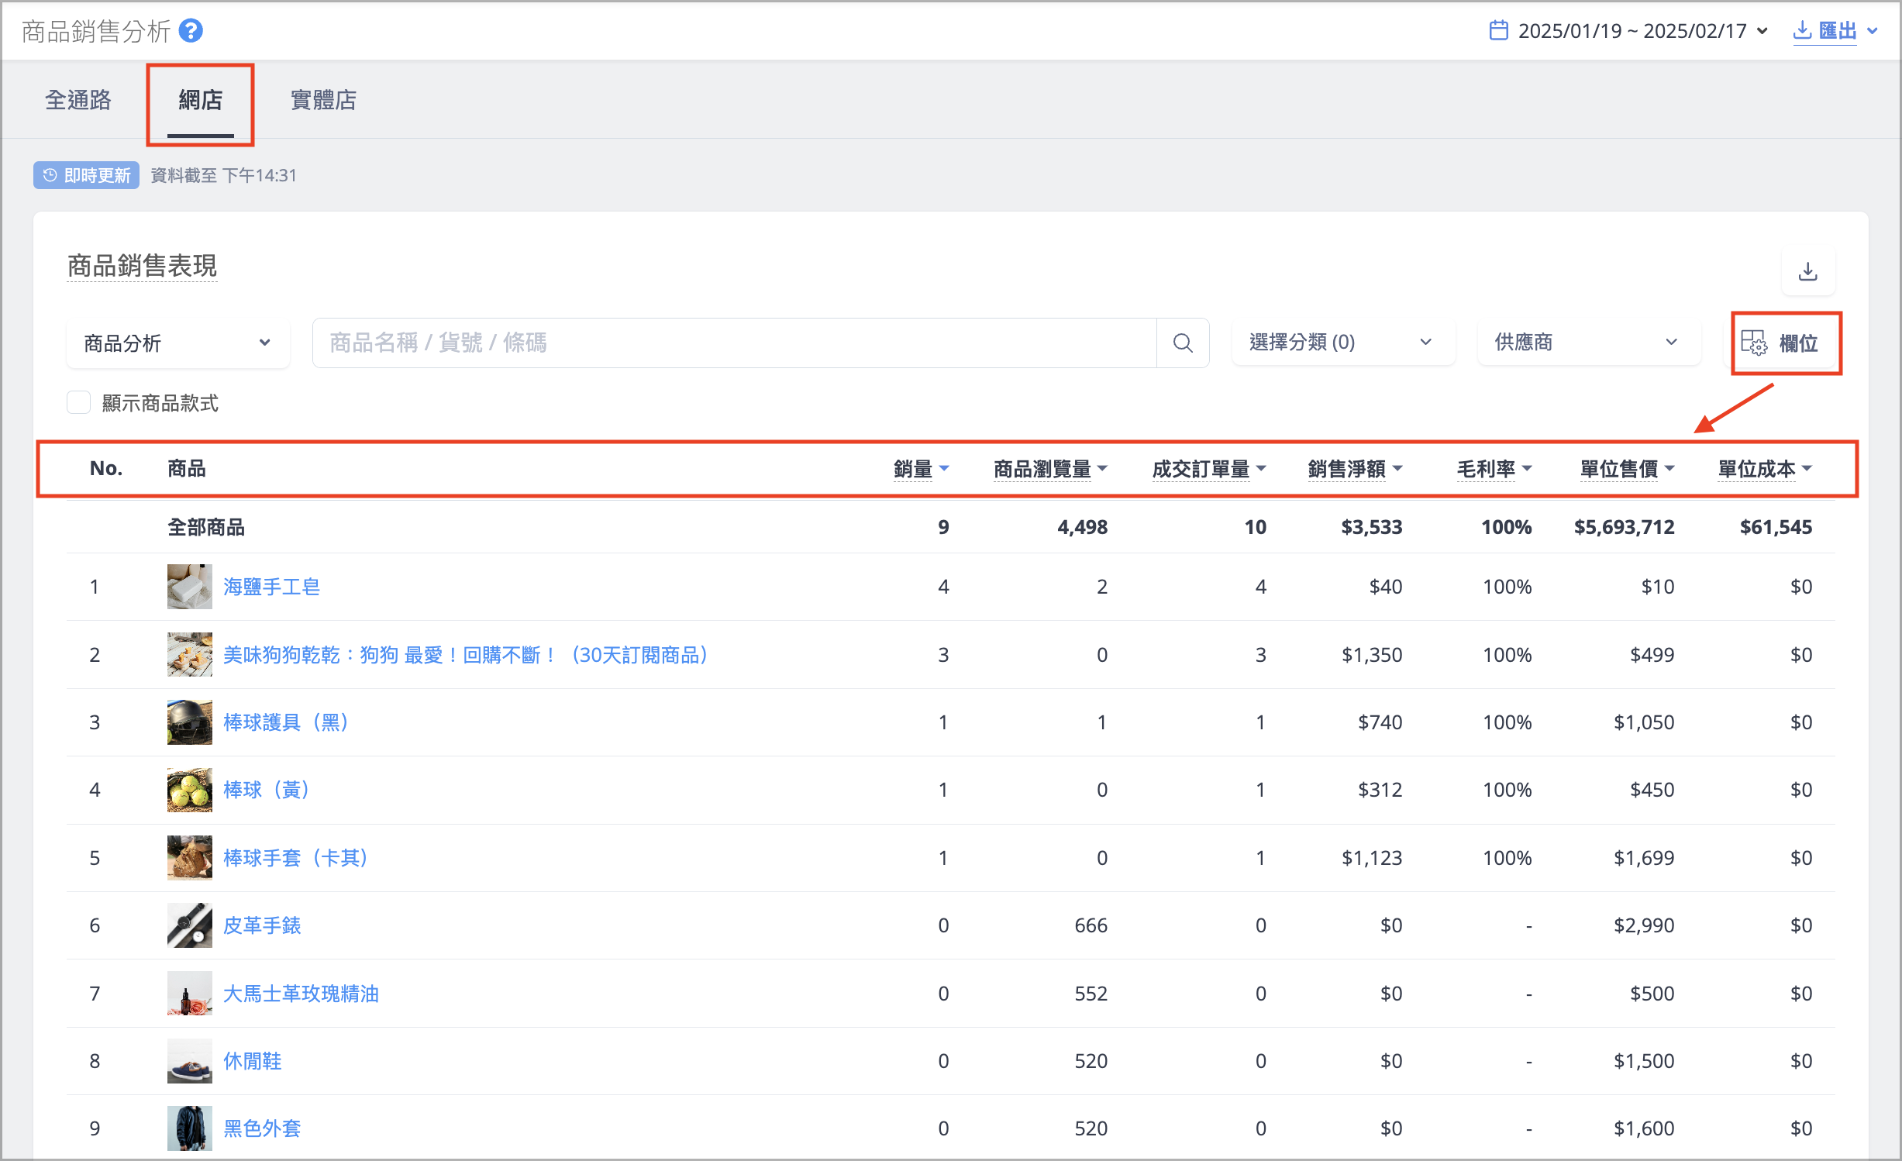Open the 供應商 dropdown
The height and width of the screenshot is (1161, 1902).
pyautogui.click(x=1588, y=343)
